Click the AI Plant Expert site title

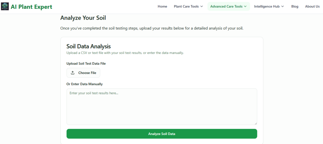[x=32, y=7]
